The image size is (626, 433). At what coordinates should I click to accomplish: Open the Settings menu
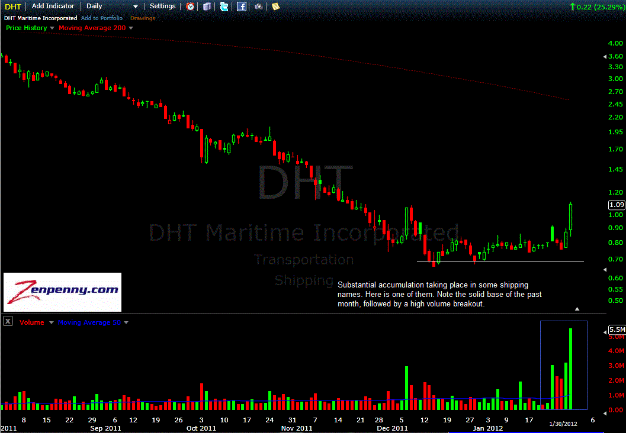coord(162,7)
